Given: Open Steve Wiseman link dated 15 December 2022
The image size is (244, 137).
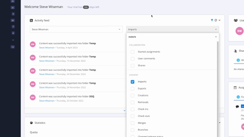Looking at the screenshot, I should pos(47,61).
